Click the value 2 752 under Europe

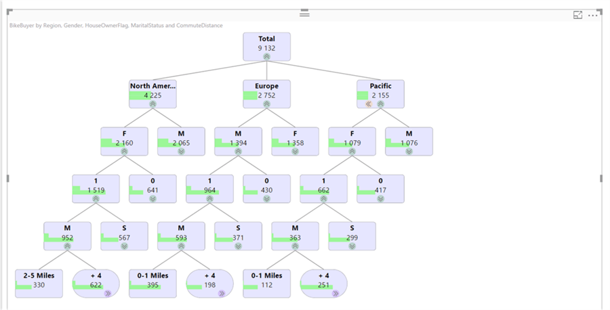coord(266,95)
